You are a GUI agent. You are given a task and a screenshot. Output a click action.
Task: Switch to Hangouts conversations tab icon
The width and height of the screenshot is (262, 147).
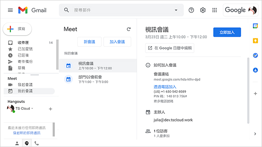click(x=27, y=143)
